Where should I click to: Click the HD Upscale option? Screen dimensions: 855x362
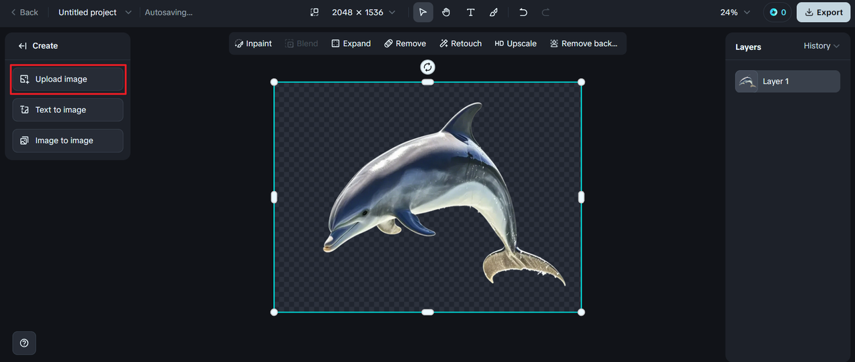[515, 43]
